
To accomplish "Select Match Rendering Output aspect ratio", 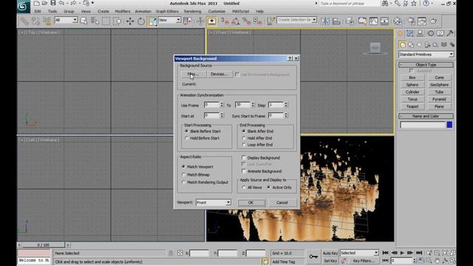I will (x=183, y=183).
